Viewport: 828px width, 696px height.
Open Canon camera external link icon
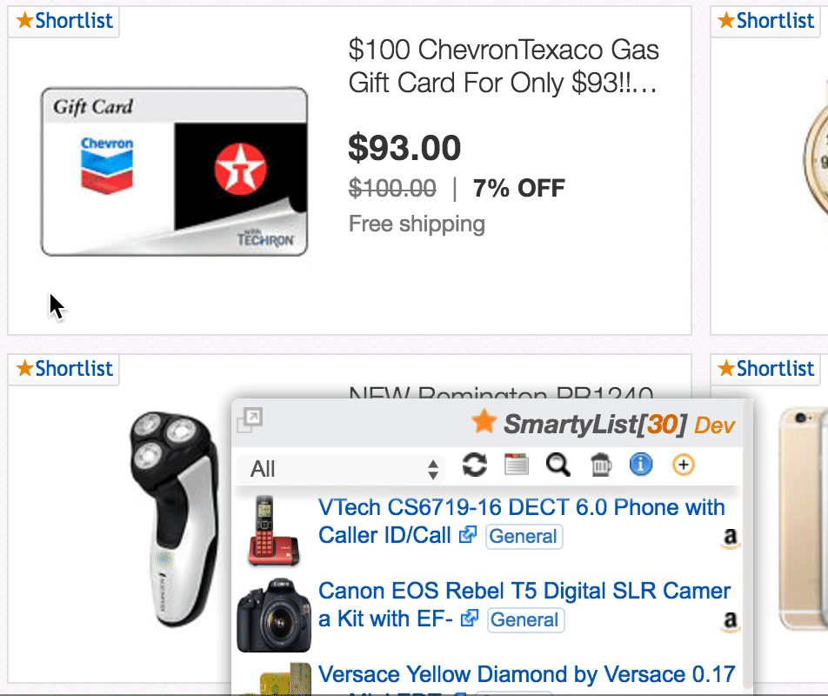click(470, 619)
